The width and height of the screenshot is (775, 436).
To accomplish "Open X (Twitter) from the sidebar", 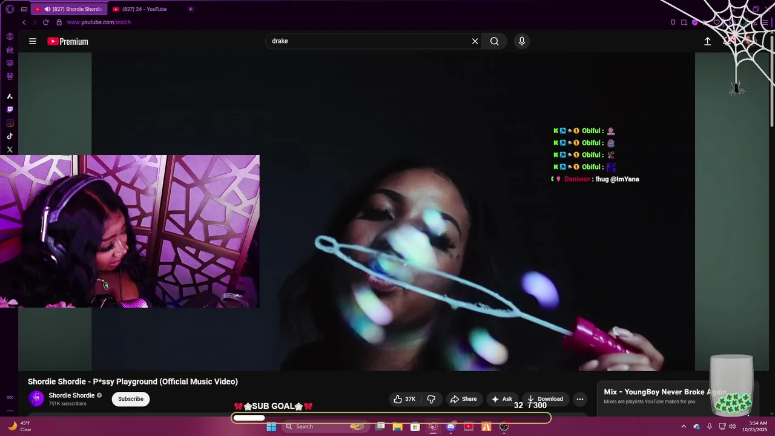I will [10, 150].
